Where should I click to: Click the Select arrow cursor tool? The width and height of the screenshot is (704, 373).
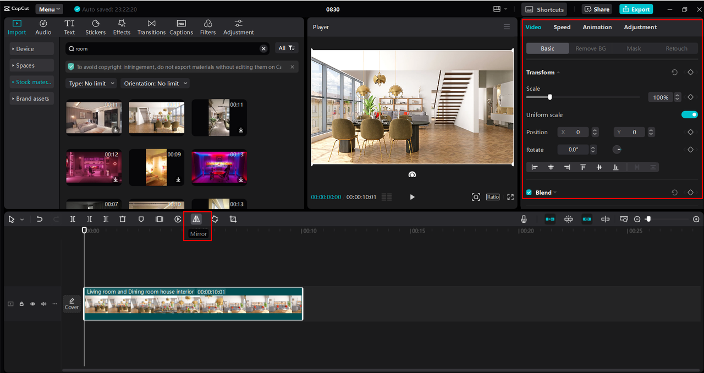(x=12, y=219)
